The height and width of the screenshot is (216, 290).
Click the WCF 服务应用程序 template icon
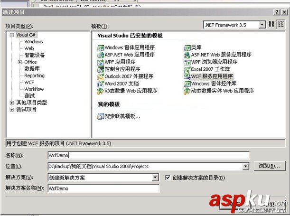coord(187,76)
